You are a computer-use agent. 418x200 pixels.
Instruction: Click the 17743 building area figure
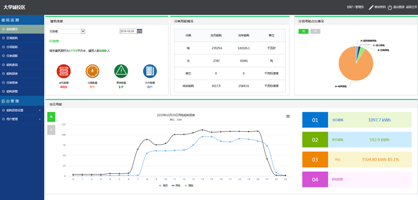(73, 51)
